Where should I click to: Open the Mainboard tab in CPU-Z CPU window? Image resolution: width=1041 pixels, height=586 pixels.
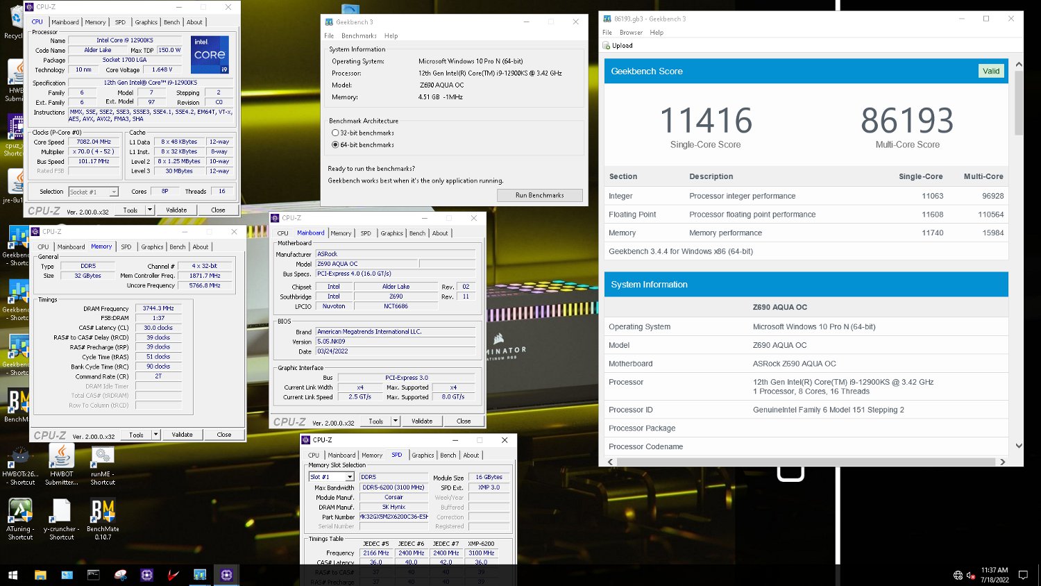65,22
